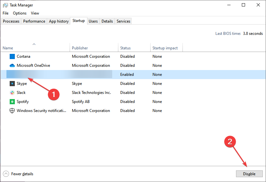Sort by the Publisher column header

pyautogui.click(x=94, y=47)
